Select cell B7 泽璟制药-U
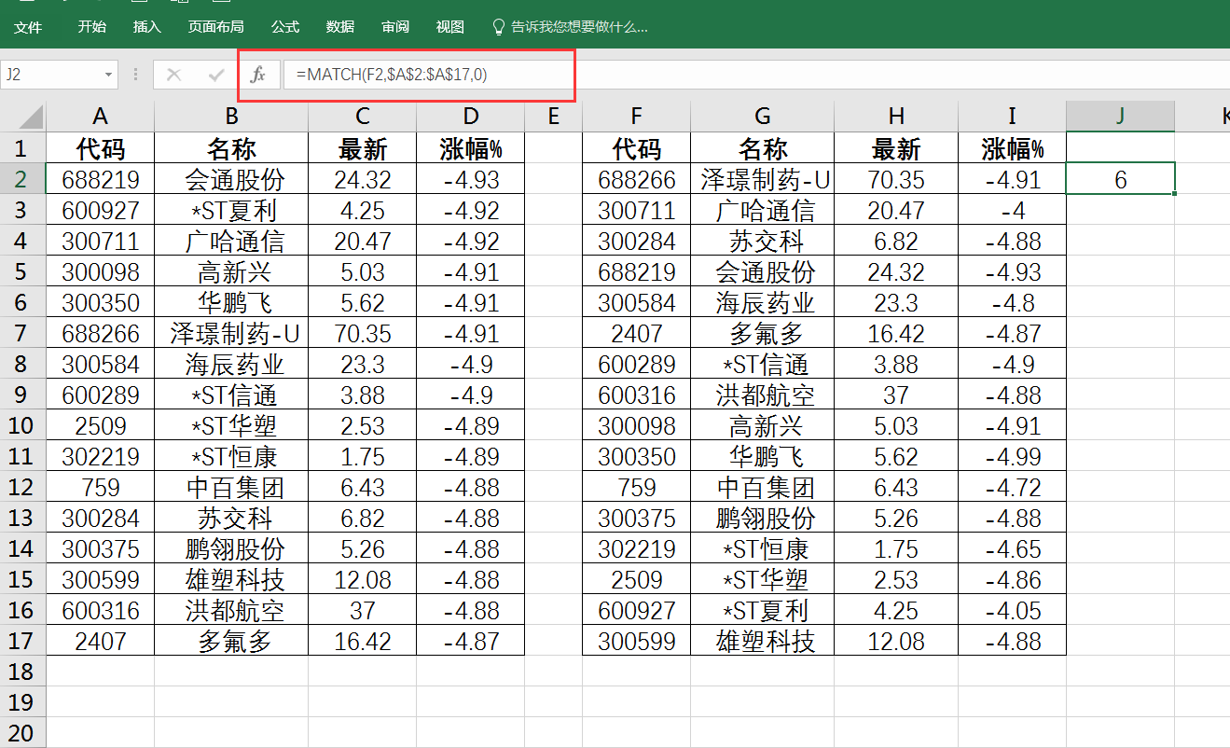The image size is (1230, 748). 231,333
